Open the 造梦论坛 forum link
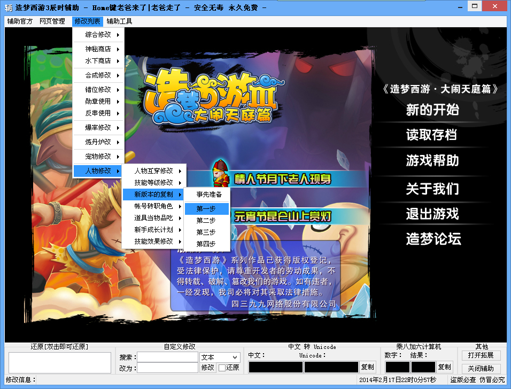511x389 pixels. (x=433, y=239)
